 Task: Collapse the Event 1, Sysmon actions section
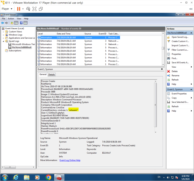pyautogui.click(x=191, y=89)
